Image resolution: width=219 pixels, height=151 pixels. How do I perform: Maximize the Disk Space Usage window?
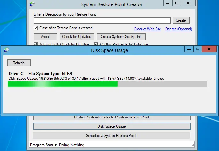(198, 49)
